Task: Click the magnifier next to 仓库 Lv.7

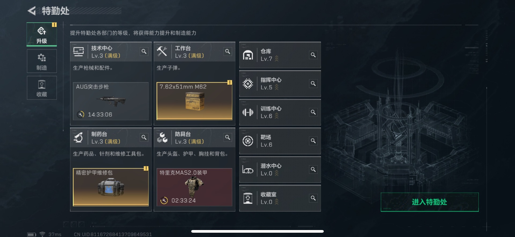Action: (313, 55)
